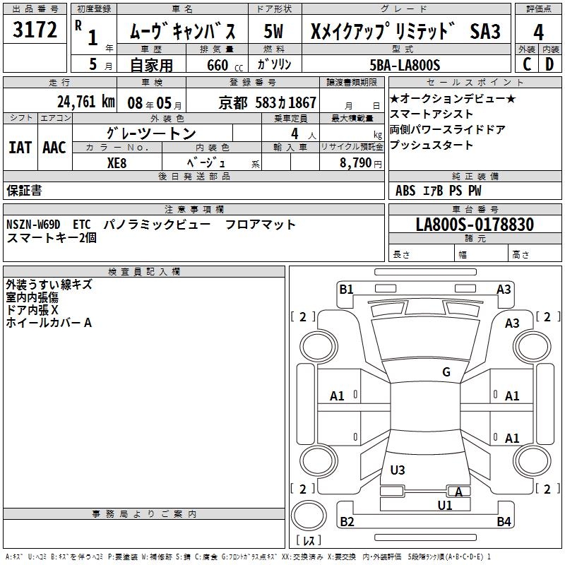Click chassis number LA800S-0178830
565x565 pixels.
(x=475, y=224)
